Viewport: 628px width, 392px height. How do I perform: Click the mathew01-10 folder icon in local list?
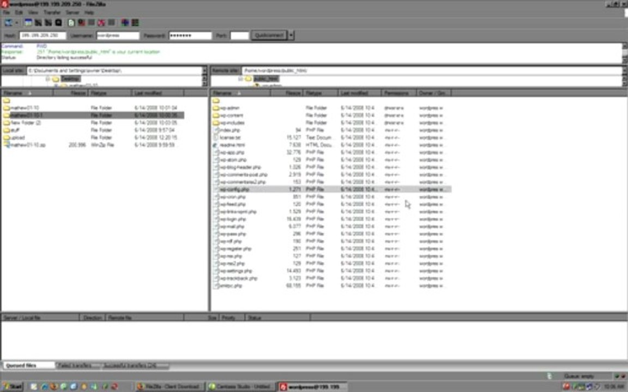point(7,108)
